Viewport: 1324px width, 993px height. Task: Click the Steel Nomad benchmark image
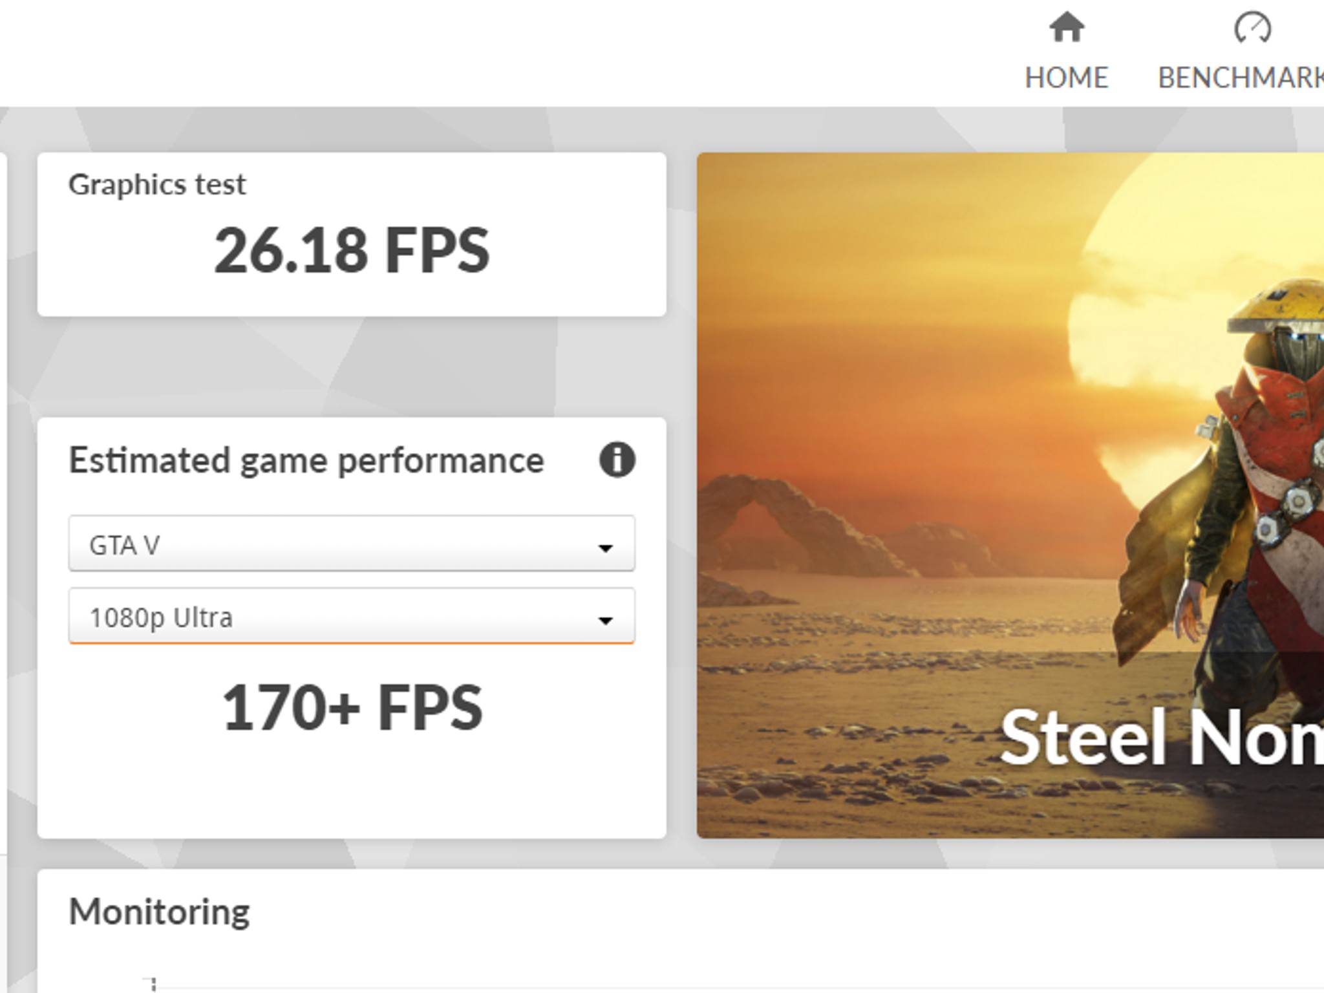1010,495
